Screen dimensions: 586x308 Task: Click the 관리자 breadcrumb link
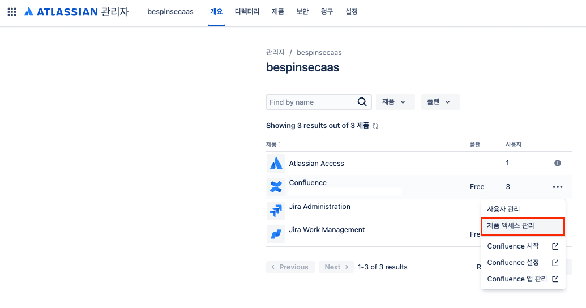(x=275, y=53)
